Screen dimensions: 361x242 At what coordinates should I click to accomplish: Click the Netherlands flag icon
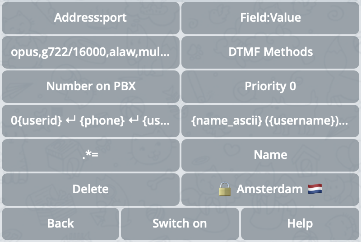click(x=315, y=189)
